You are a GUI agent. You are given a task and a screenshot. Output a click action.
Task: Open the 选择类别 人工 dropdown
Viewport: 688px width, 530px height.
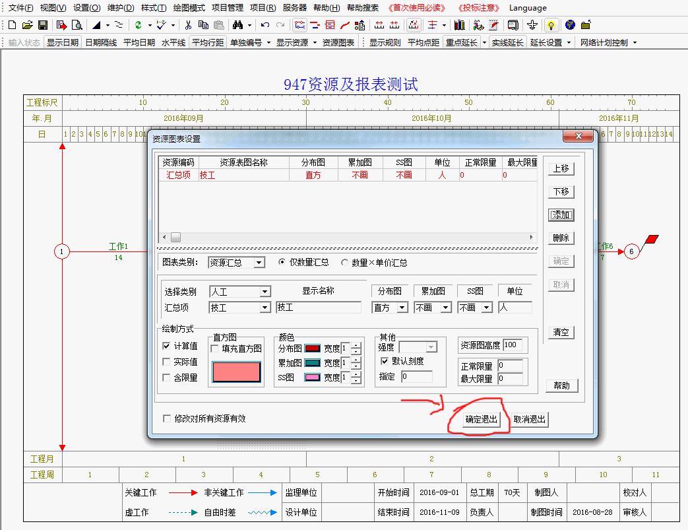[x=265, y=292]
